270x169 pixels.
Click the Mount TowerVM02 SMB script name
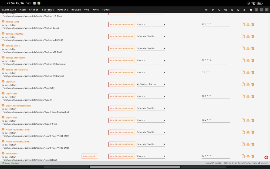pos(17,142)
